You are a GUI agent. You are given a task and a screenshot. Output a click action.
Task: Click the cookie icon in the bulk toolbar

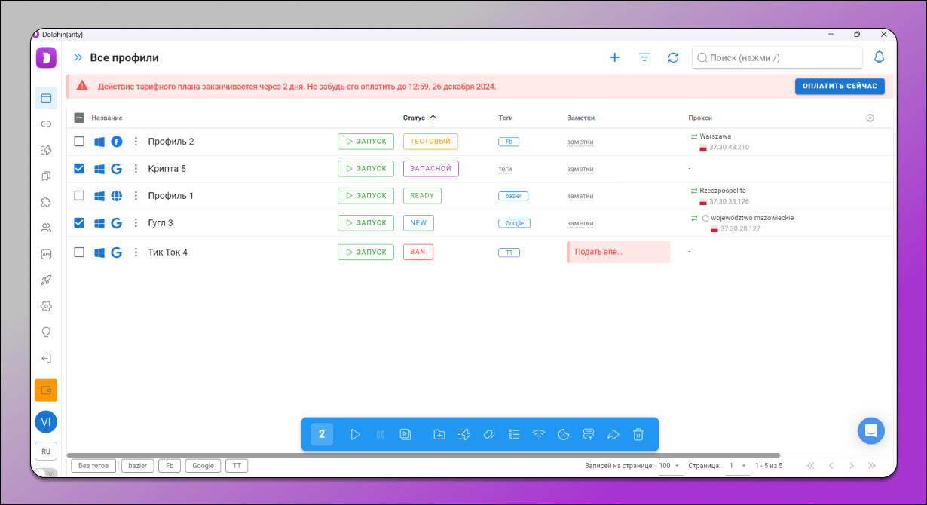[x=563, y=434]
